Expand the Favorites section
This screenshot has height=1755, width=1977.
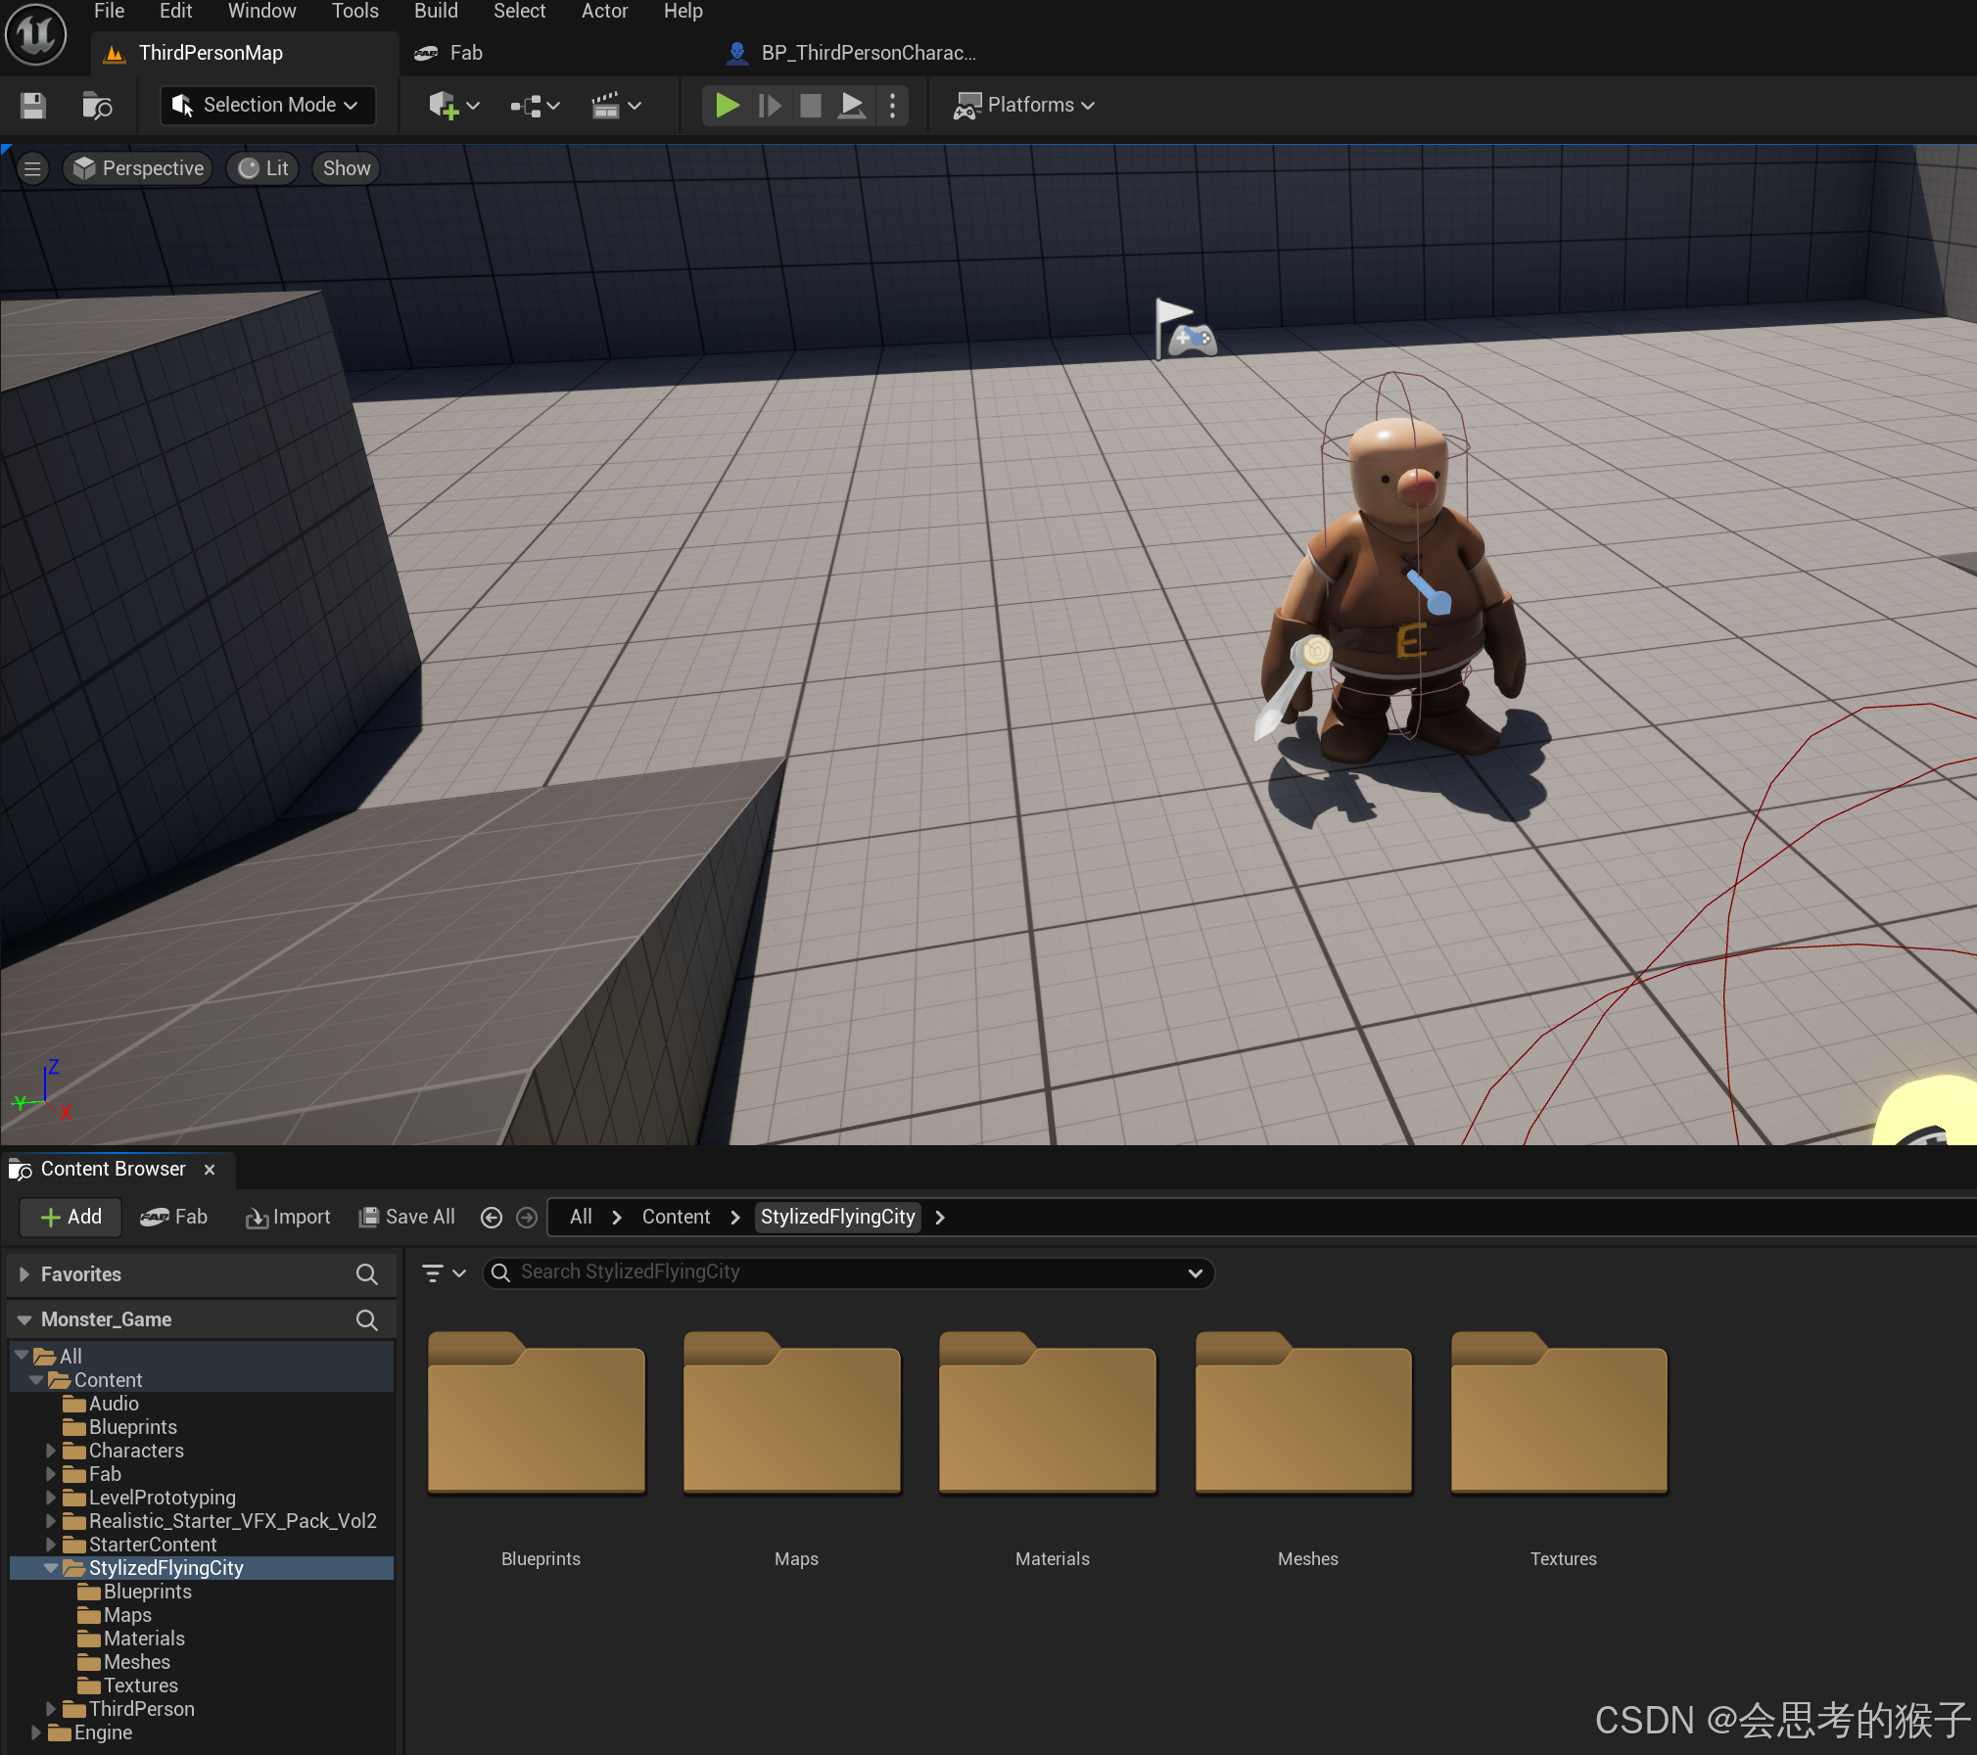[x=24, y=1274]
